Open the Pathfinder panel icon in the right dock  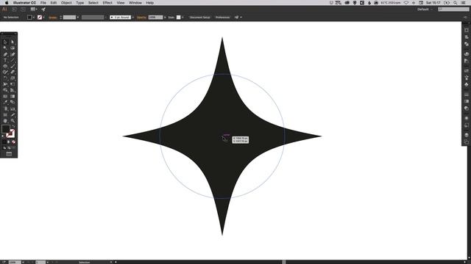466,44
